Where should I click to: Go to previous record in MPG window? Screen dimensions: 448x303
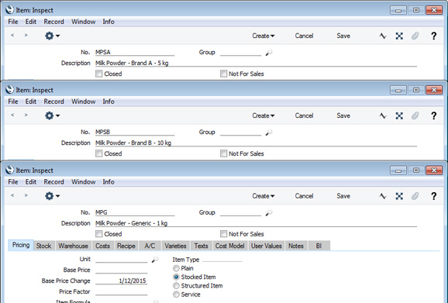coord(12,195)
